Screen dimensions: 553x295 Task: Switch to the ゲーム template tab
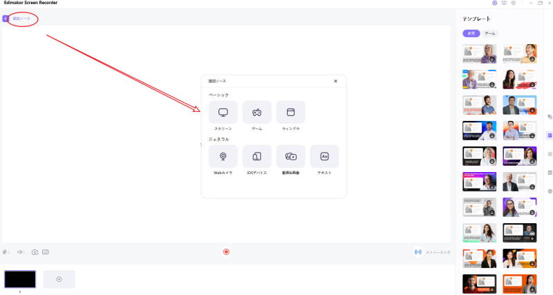coord(489,33)
